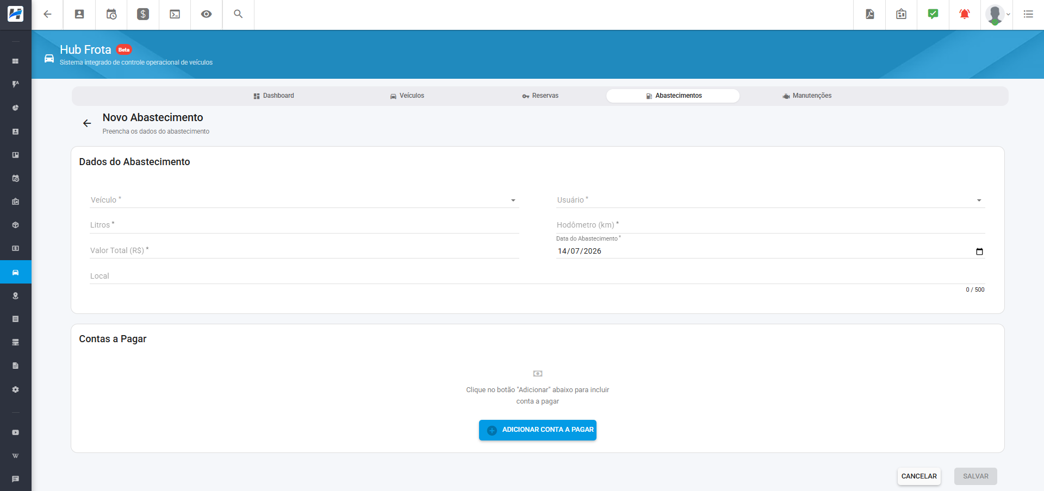Expand the Usuário dropdown

click(x=770, y=200)
